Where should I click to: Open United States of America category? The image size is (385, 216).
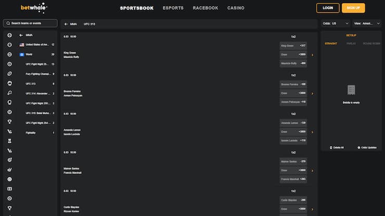(x=37, y=45)
